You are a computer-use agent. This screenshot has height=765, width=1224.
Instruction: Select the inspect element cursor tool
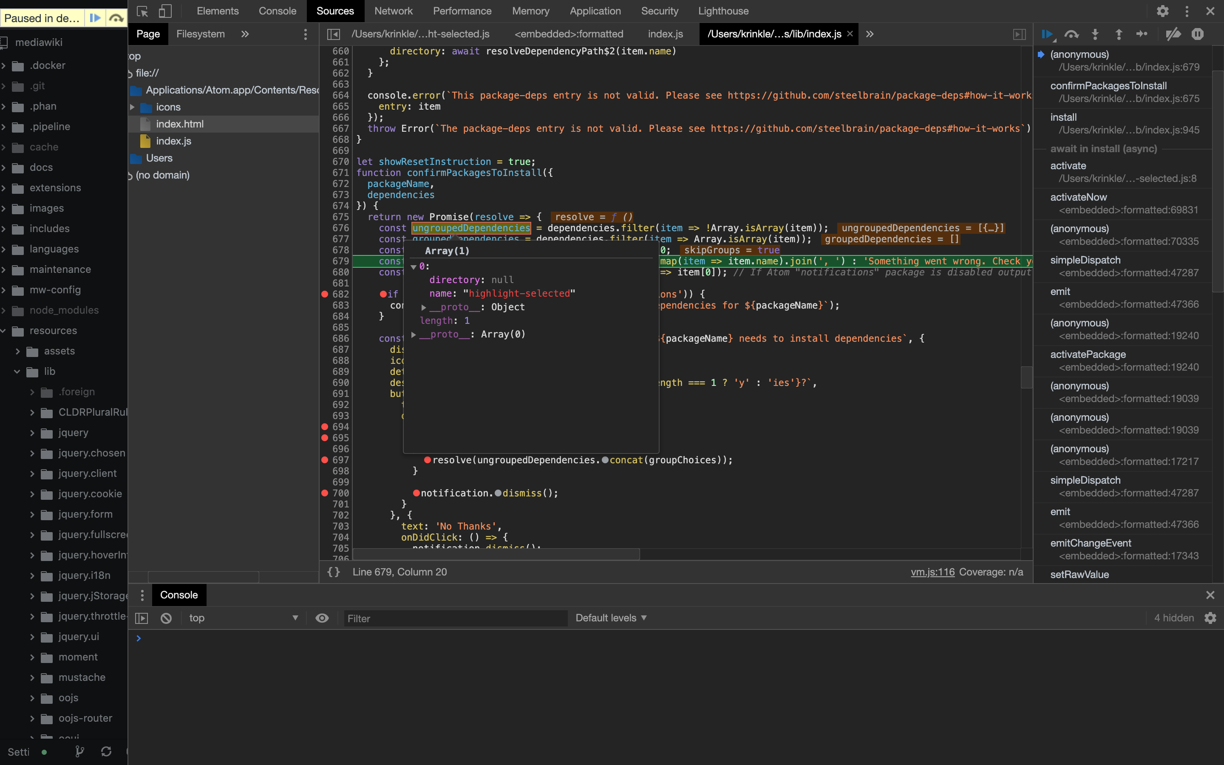(142, 11)
